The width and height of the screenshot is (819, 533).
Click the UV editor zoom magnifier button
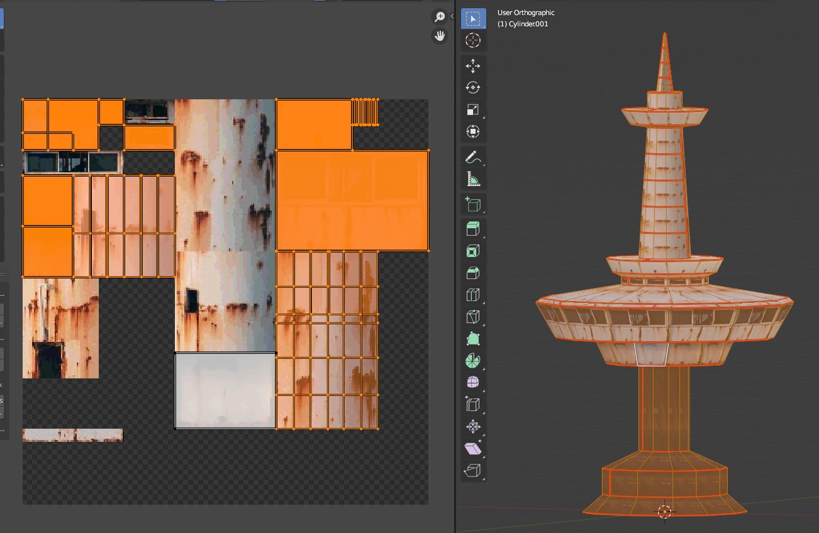440,17
